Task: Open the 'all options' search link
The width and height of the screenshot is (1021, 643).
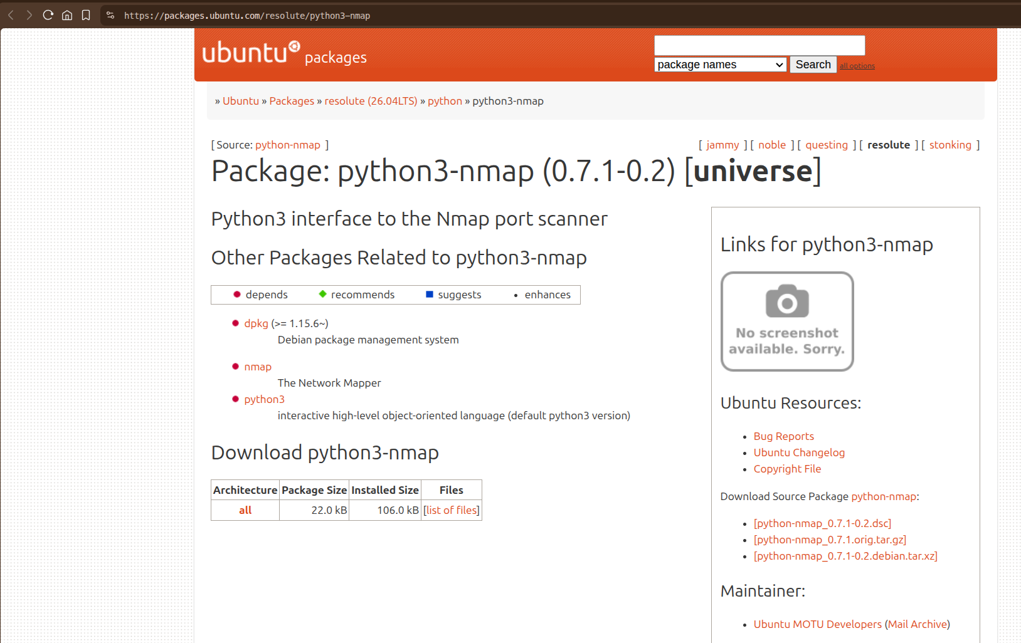Action: [857, 66]
